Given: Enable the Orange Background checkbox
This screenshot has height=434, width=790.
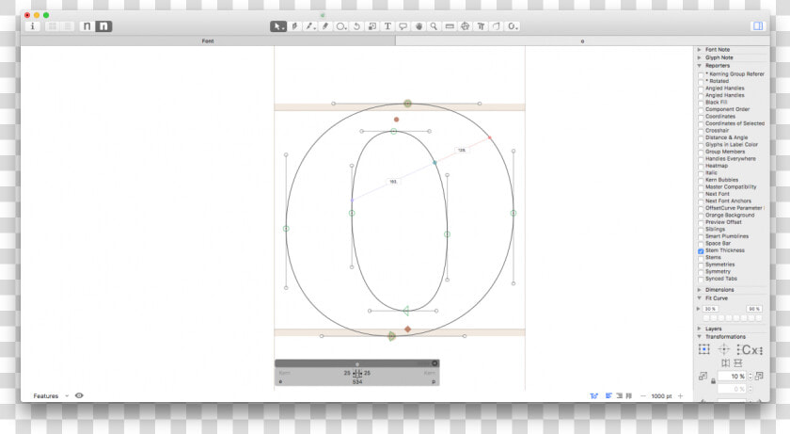Looking at the screenshot, I should 701,216.
